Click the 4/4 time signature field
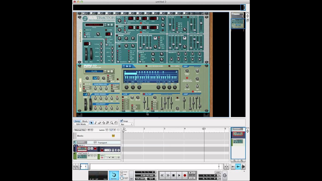 (151, 178)
